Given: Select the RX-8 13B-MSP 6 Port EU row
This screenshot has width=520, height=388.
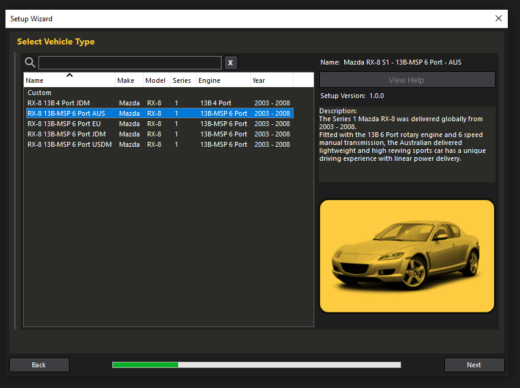Looking at the screenshot, I should tap(160, 124).
